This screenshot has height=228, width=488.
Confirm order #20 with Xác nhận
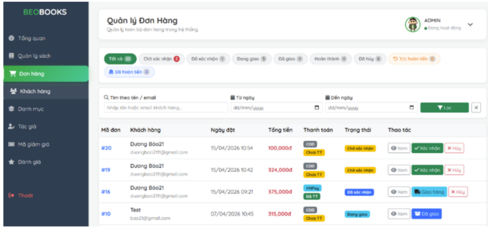[427, 148]
